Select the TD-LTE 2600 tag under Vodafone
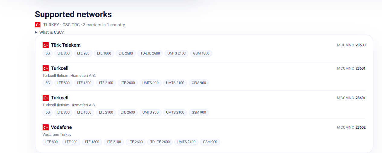The image size is (382, 153). point(160,142)
